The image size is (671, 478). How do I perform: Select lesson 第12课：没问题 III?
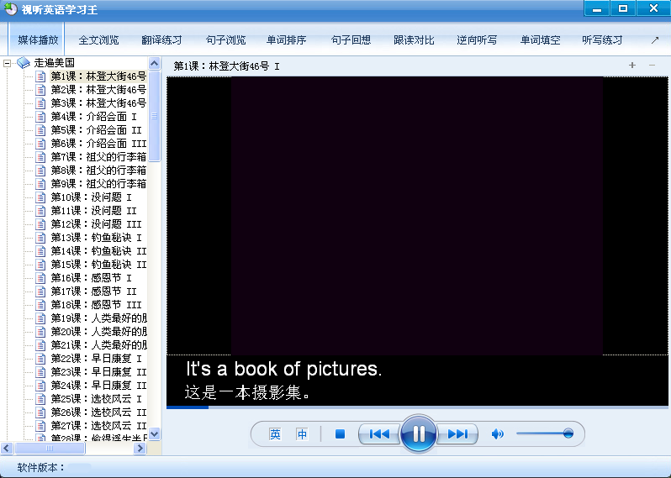point(97,224)
